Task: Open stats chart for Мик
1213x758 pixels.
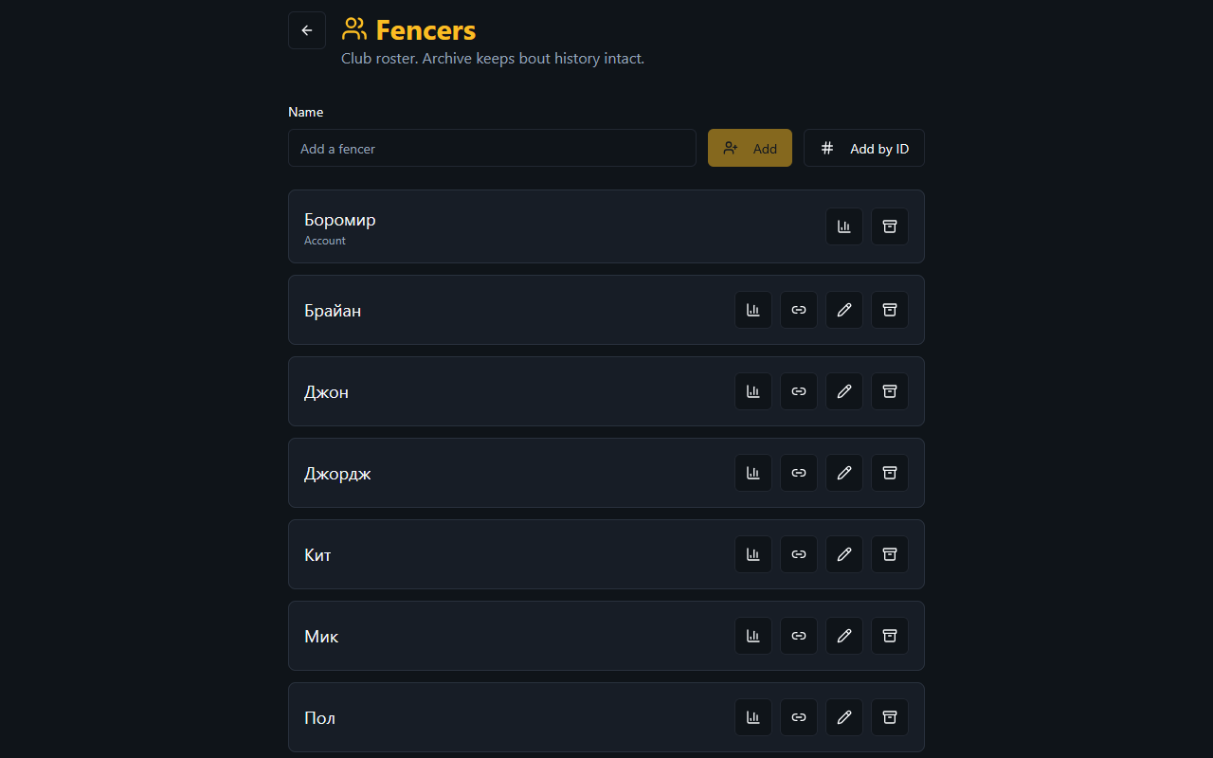Action: click(x=753, y=636)
